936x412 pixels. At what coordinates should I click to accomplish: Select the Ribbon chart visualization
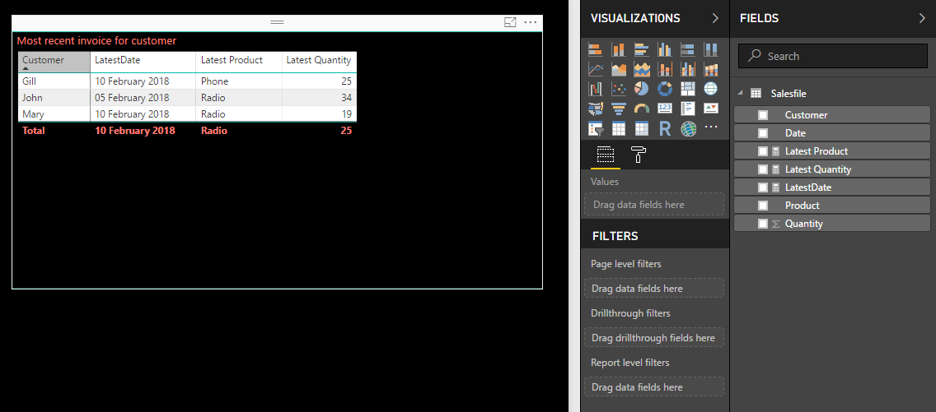[x=710, y=70]
